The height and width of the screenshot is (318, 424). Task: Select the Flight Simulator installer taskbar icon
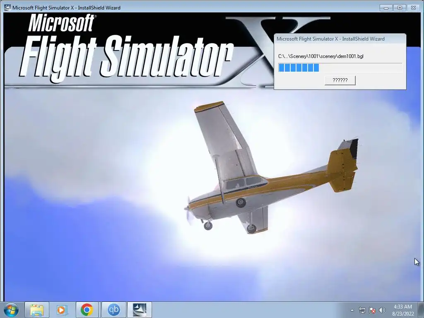[x=140, y=310]
